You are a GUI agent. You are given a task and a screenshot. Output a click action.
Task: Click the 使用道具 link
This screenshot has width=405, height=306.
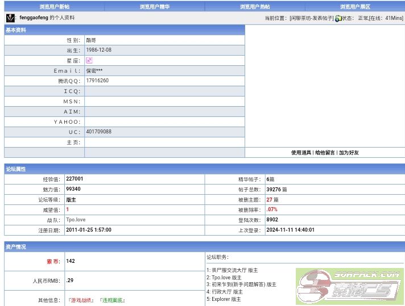[301, 153]
